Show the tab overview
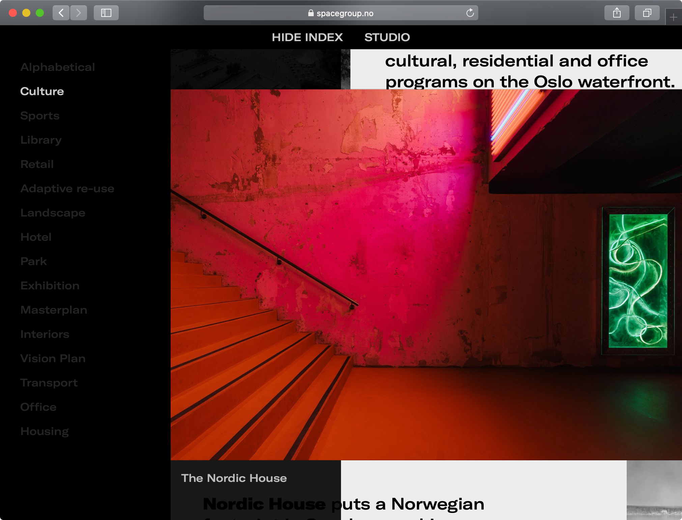Viewport: 682px width, 520px height. pyautogui.click(x=647, y=13)
